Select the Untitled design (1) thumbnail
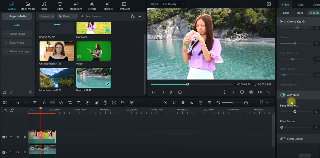Viewport: 320px width, 158px height. tap(57, 51)
